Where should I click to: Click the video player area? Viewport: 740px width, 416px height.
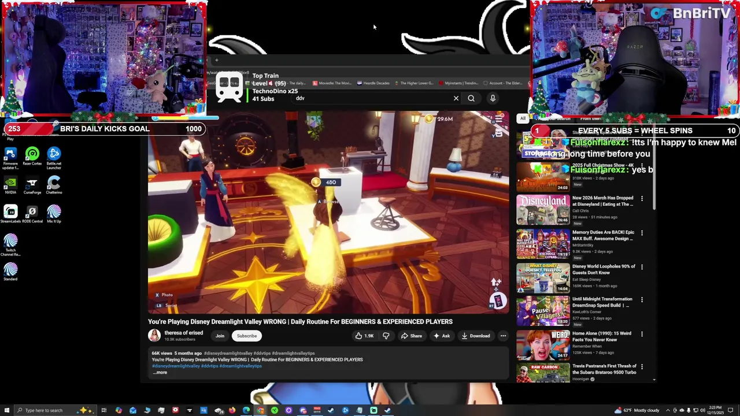click(x=328, y=212)
